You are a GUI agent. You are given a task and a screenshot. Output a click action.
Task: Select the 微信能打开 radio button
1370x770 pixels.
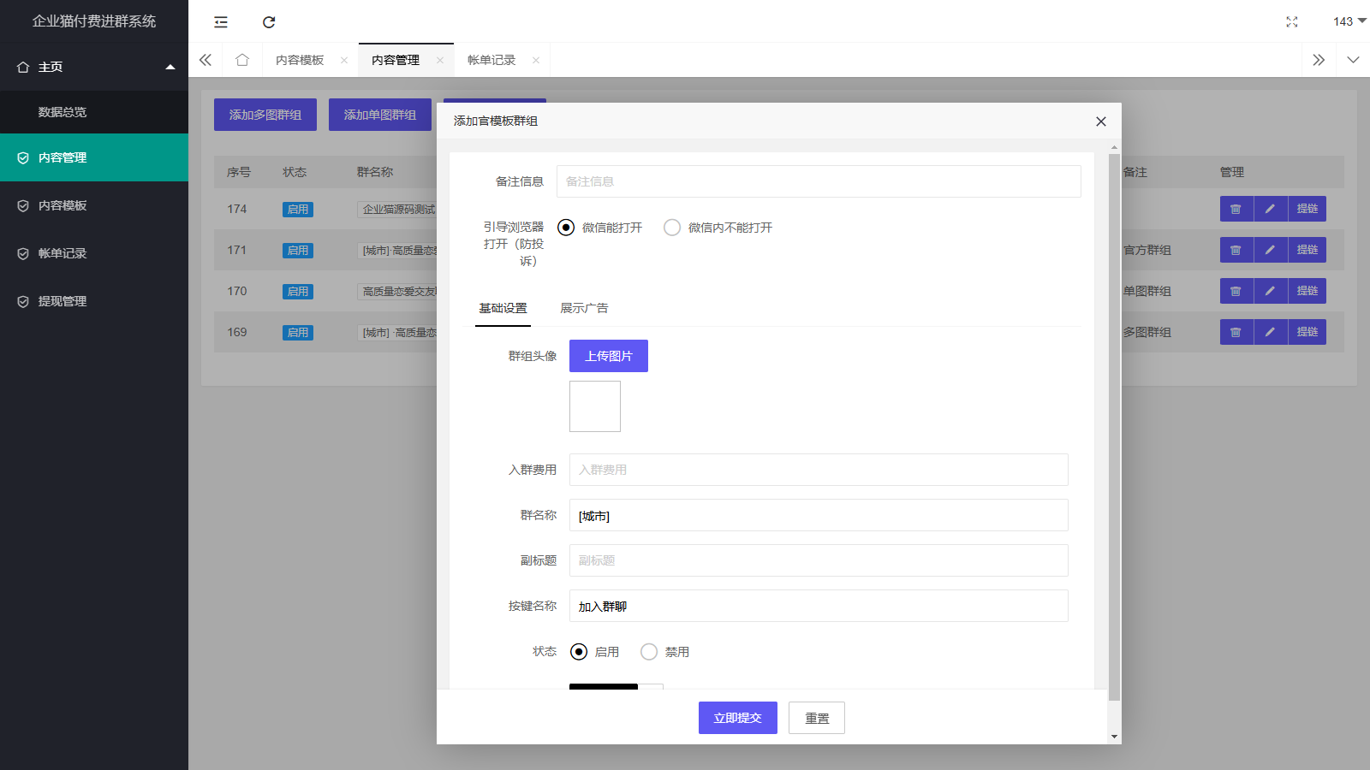[565, 227]
